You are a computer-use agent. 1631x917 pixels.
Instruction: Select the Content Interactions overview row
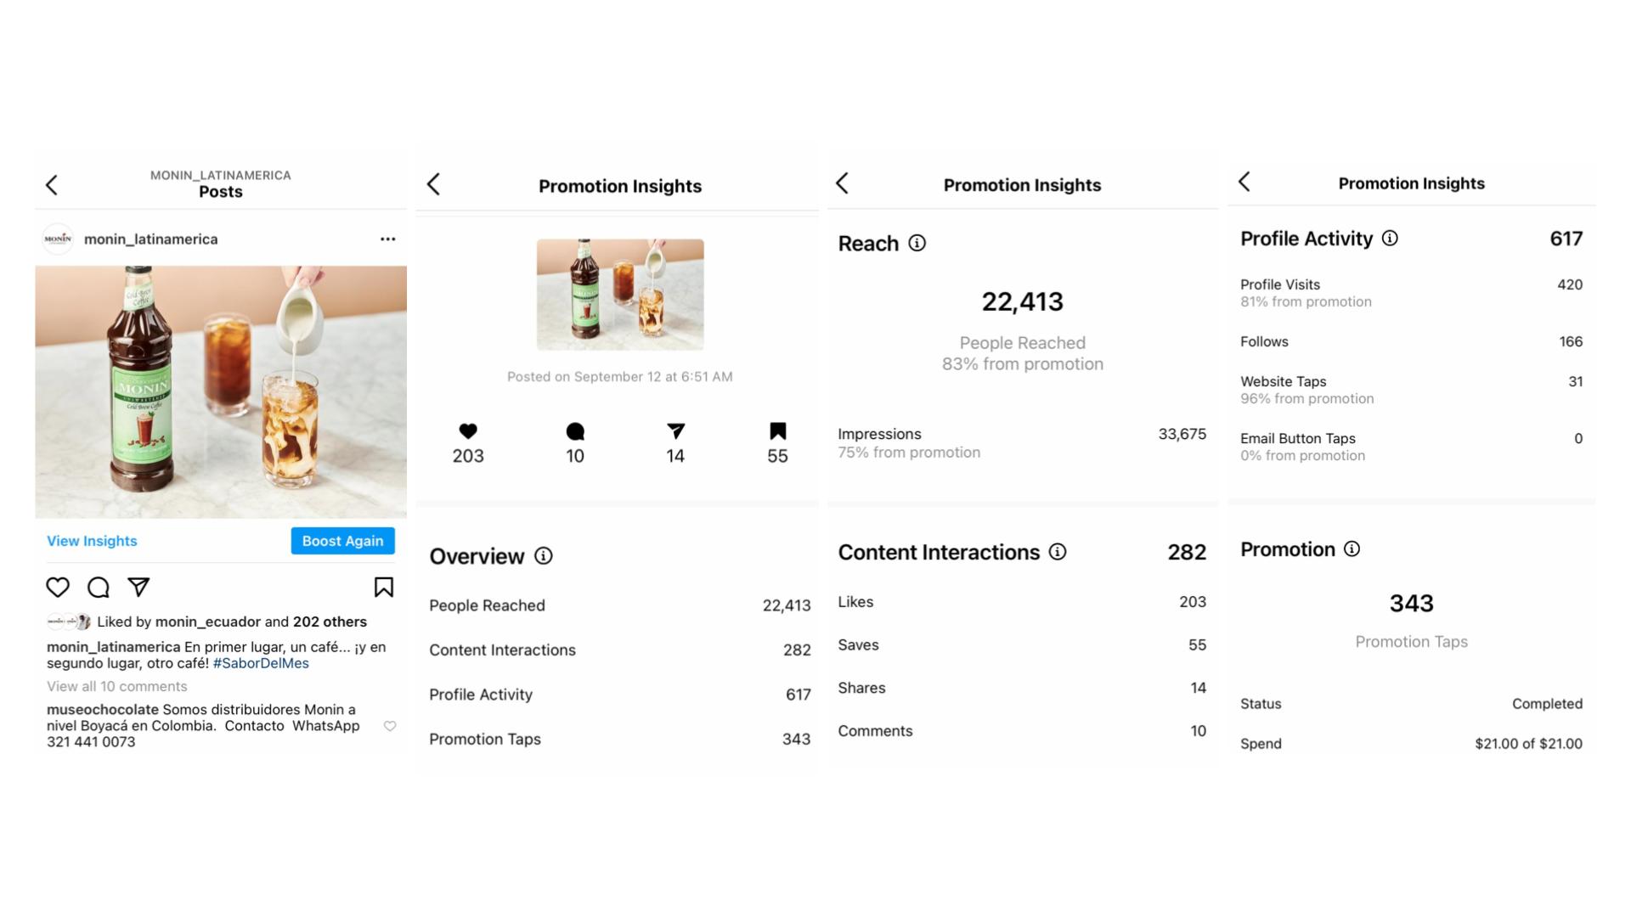[x=619, y=650]
